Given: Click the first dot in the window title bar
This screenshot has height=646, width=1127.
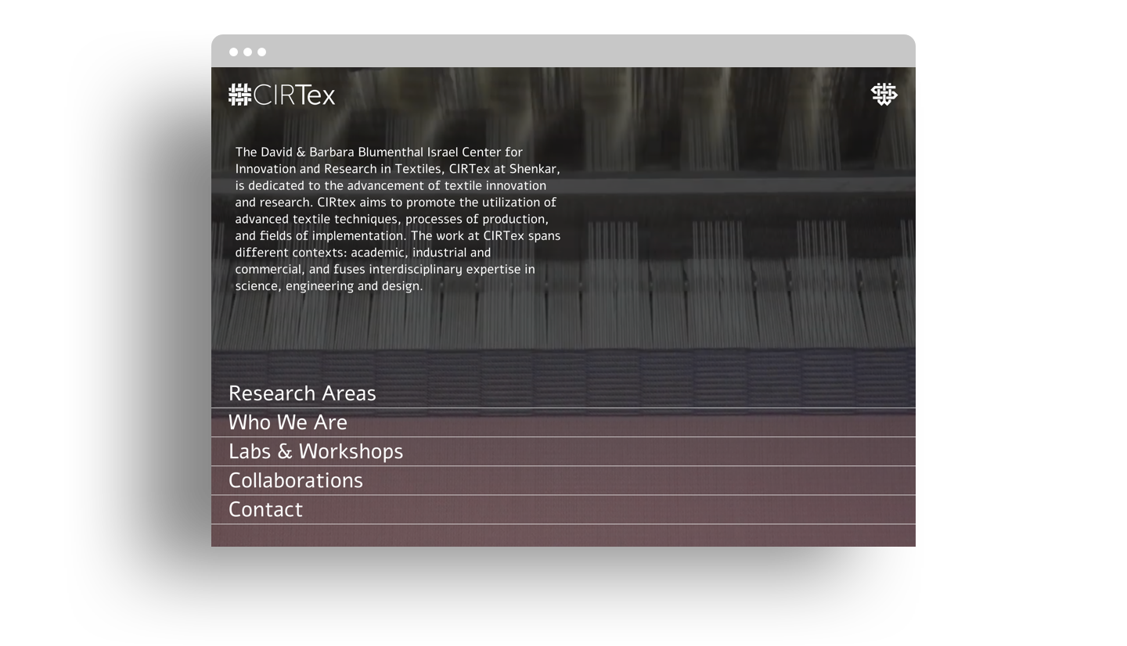Looking at the screenshot, I should [233, 52].
